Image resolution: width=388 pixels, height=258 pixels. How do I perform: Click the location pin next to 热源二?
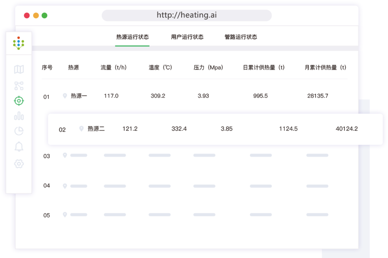pyautogui.click(x=81, y=129)
